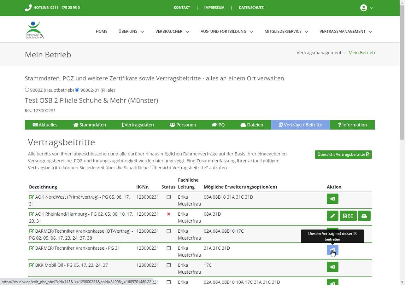Expand the VERBRAUCHER menu
The image size is (405, 285).
point(172,32)
